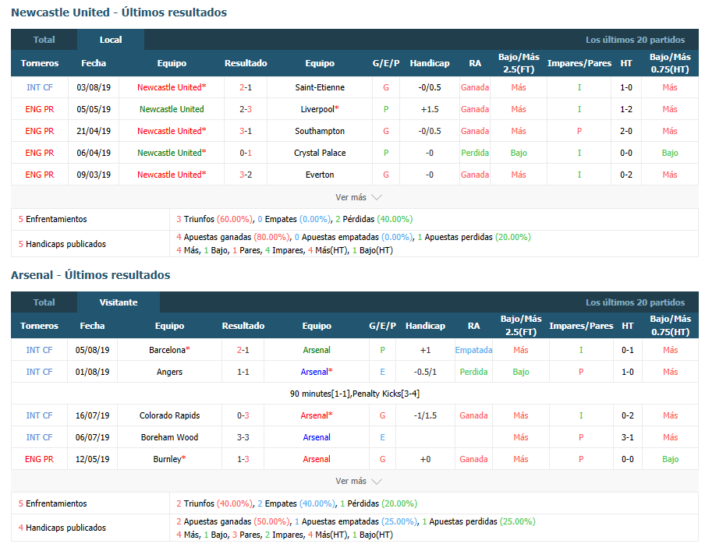Open the Saint-Etienne team link
Image resolution: width=705 pixels, height=551 pixels.
(x=320, y=87)
